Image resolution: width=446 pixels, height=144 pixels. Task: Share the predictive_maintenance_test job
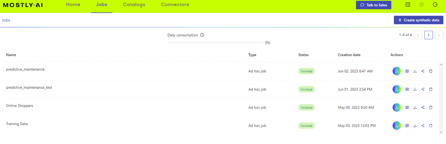423,89
